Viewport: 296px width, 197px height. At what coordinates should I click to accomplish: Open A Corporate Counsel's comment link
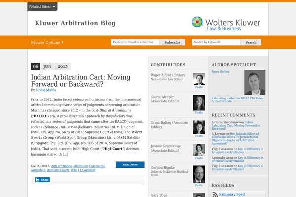[x=236, y=126]
